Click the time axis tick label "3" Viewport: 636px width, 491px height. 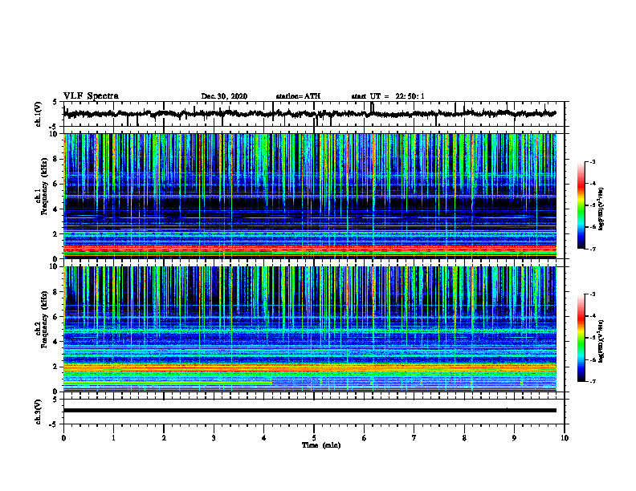(214, 438)
